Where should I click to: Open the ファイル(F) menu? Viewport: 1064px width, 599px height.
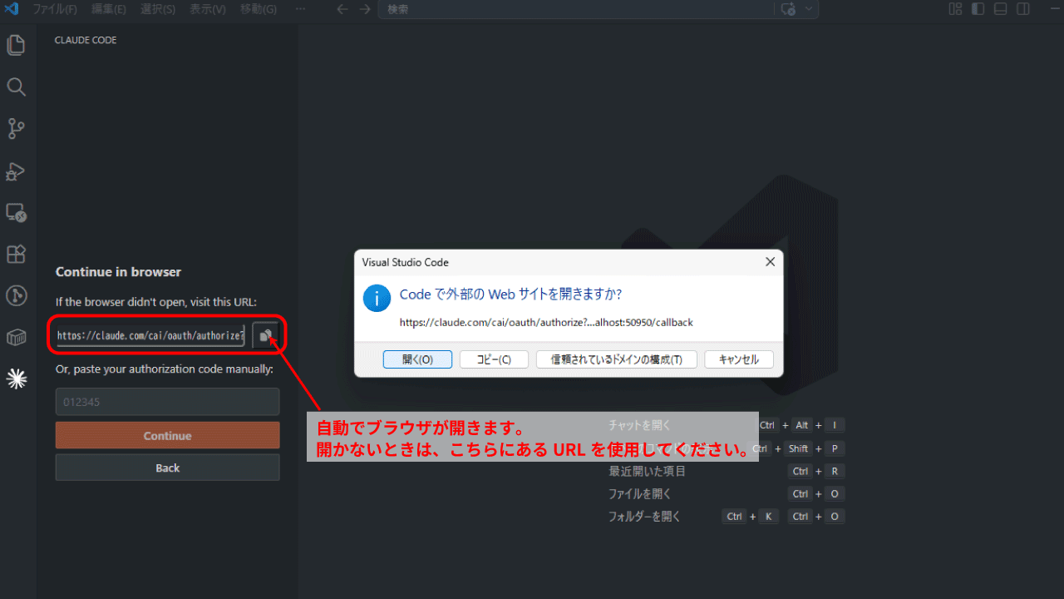pos(55,9)
